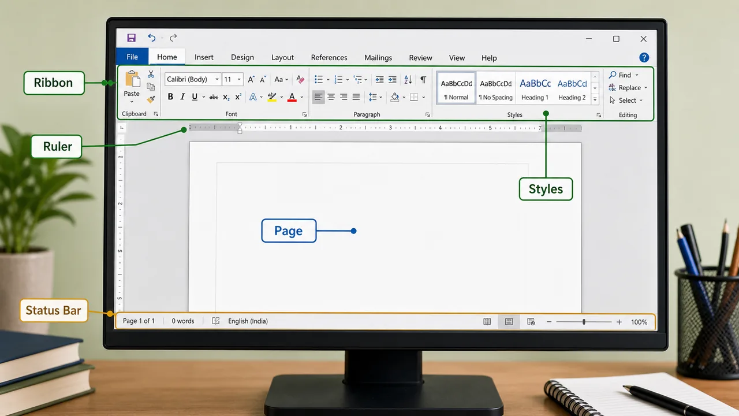Decrease the paragraph indent

tap(379, 80)
